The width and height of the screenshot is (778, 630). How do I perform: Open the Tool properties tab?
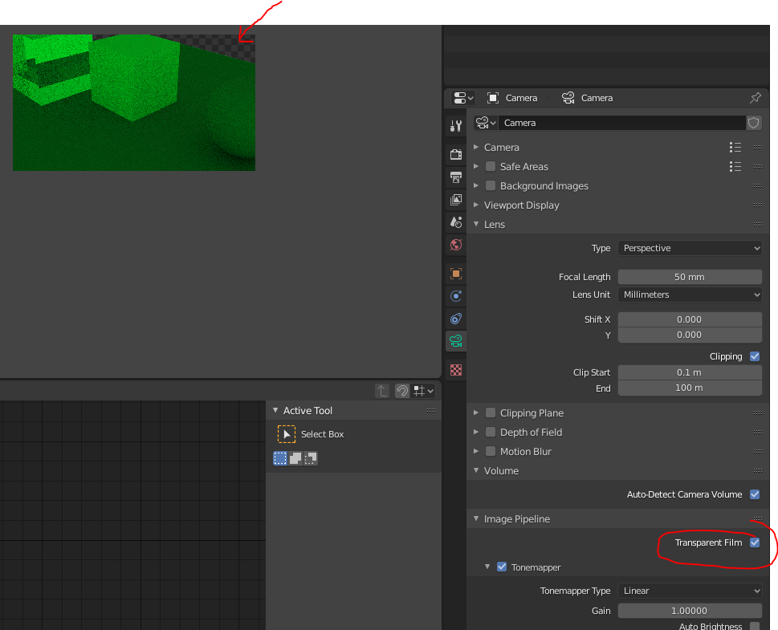pos(456,126)
